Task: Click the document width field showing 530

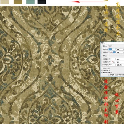Action: [112, 59]
